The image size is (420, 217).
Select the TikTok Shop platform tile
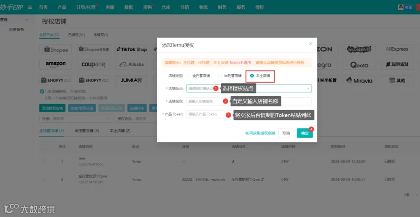pyautogui.click(x=132, y=49)
